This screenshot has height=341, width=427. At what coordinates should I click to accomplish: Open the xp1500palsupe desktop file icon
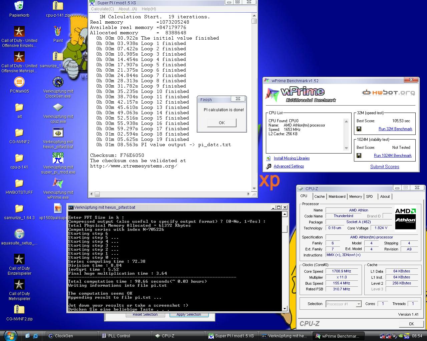[58, 208]
